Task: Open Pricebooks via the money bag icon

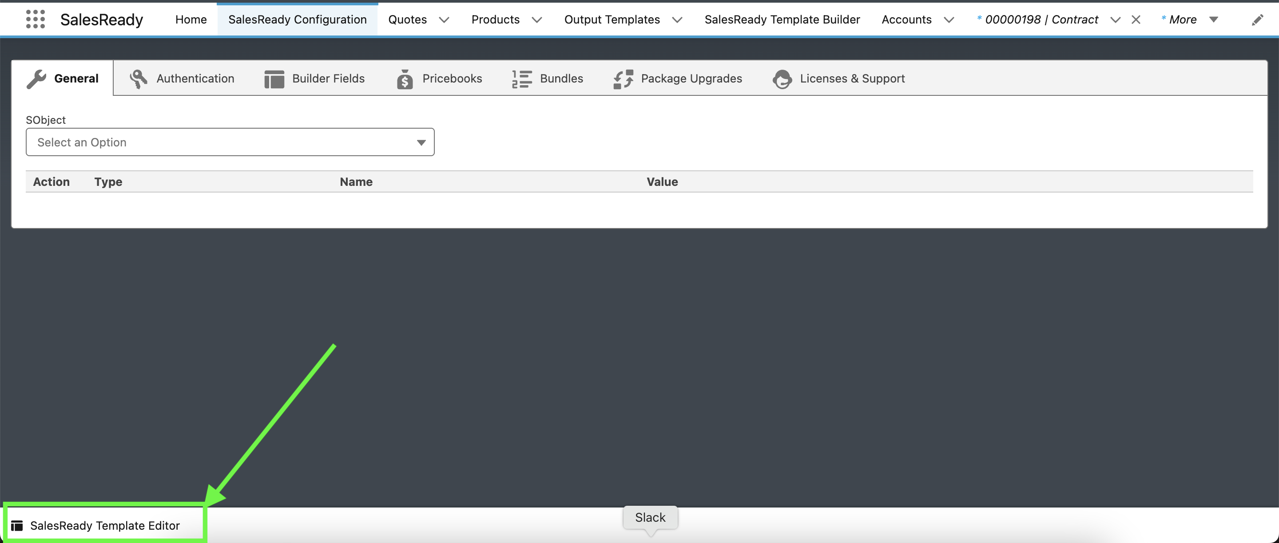Action: (405, 79)
